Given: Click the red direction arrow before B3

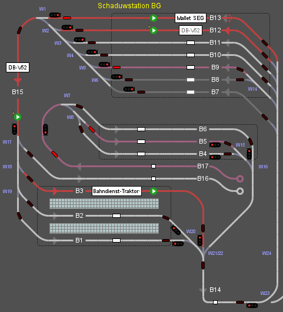Looking at the screenshot, I should (x=55, y=191).
